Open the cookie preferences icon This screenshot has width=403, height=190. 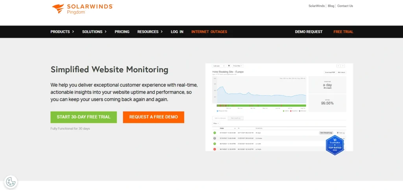[x=11, y=182]
